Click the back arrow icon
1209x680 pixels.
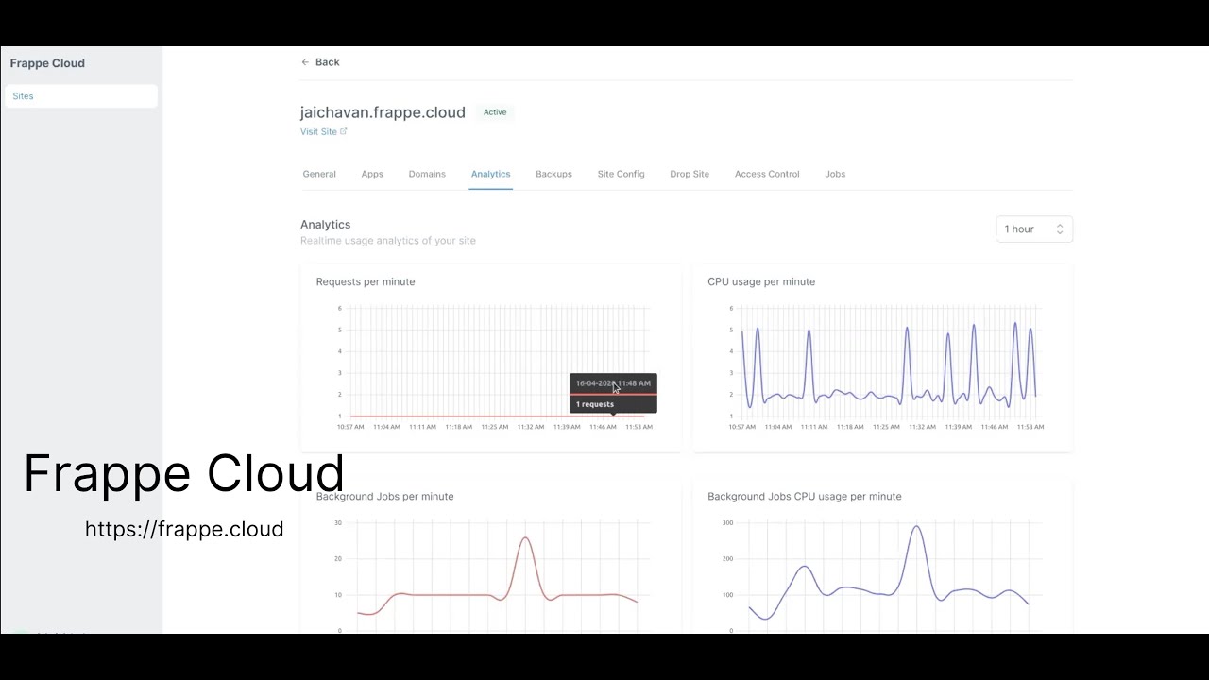[x=305, y=62]
